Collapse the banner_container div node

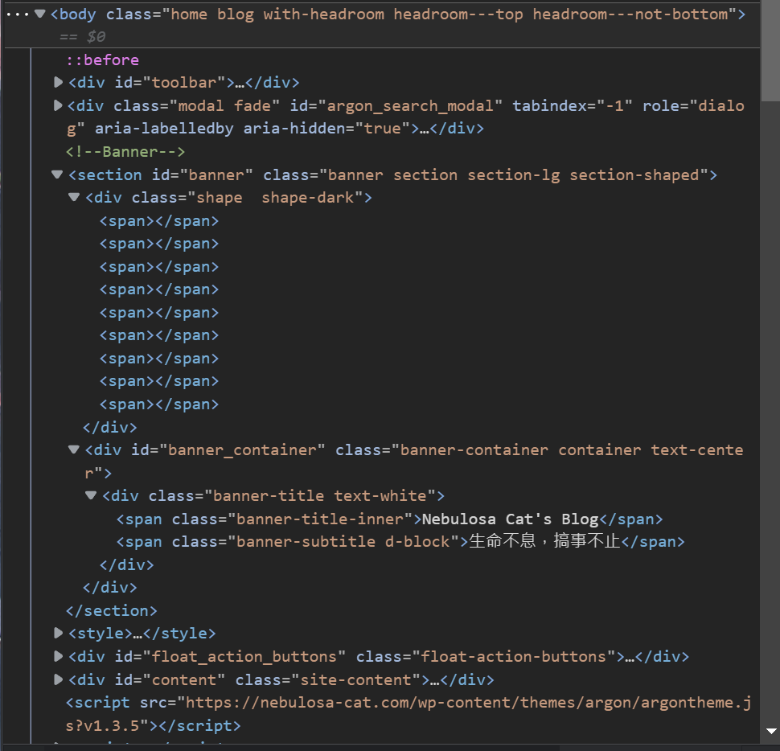tap(73, 449)
